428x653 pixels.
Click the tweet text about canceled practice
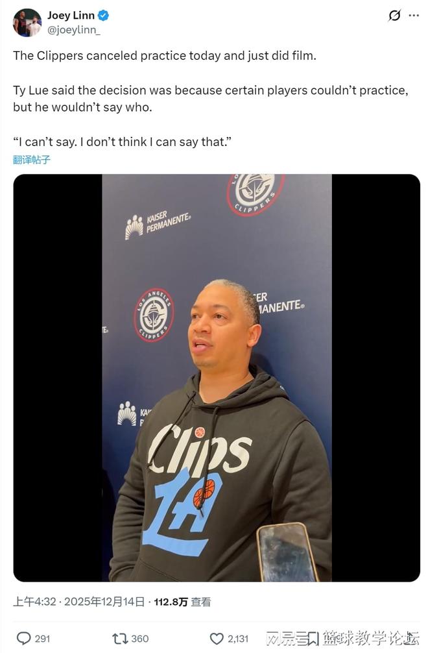coord(165,55)
